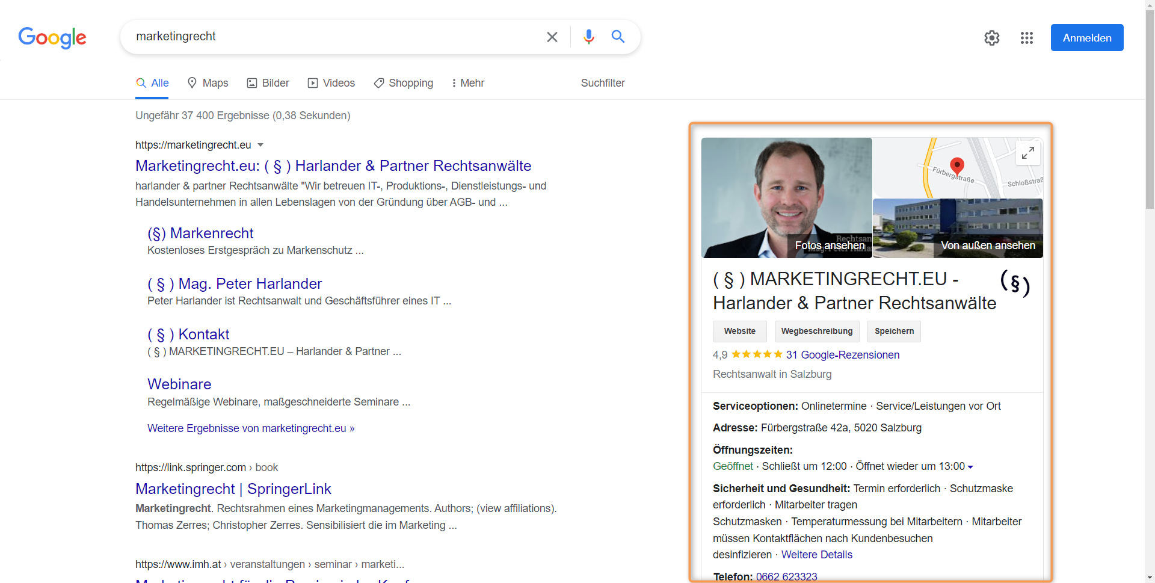Click the blue magnifying glass search icon

[x=618, y=37]
